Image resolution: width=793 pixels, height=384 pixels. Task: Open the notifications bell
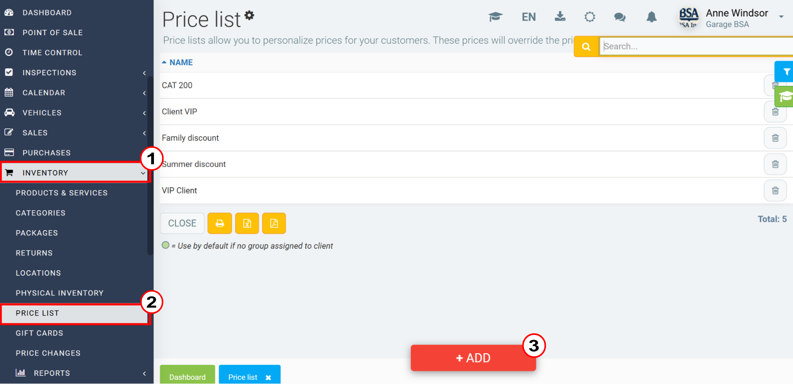click(651, 17)
